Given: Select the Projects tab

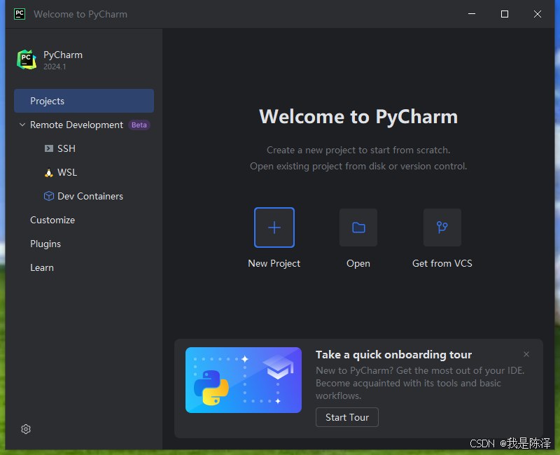Looking at the screenshot, I should 84,101.
